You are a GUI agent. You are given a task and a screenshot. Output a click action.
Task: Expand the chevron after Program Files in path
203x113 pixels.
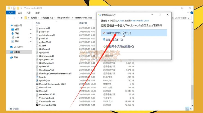click(73, 18)
